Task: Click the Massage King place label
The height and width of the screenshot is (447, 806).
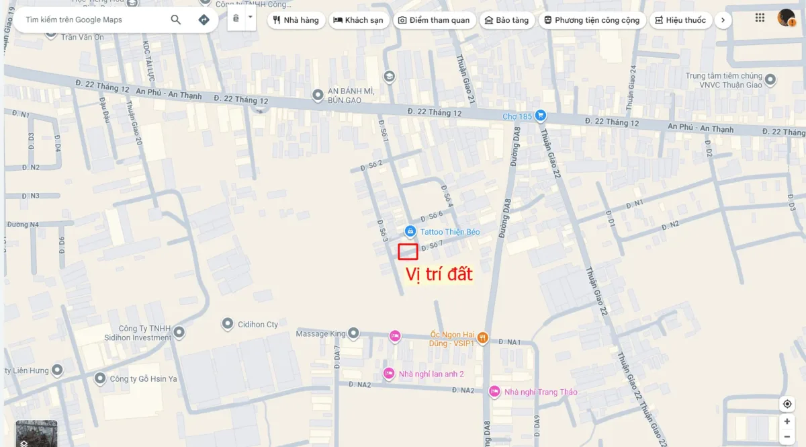Action: click(320, 333)
